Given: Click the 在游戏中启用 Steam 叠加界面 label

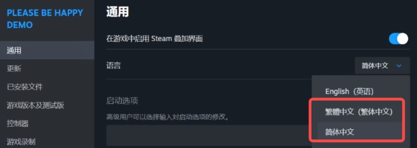Looking at the screenshot, I should [x=154, y=39].
